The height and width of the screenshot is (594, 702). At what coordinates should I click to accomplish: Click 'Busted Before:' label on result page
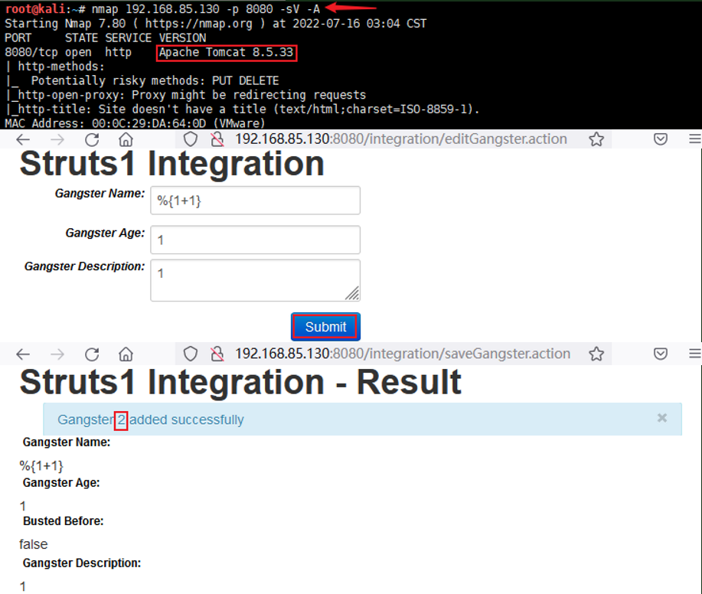[x=63, y=521]
